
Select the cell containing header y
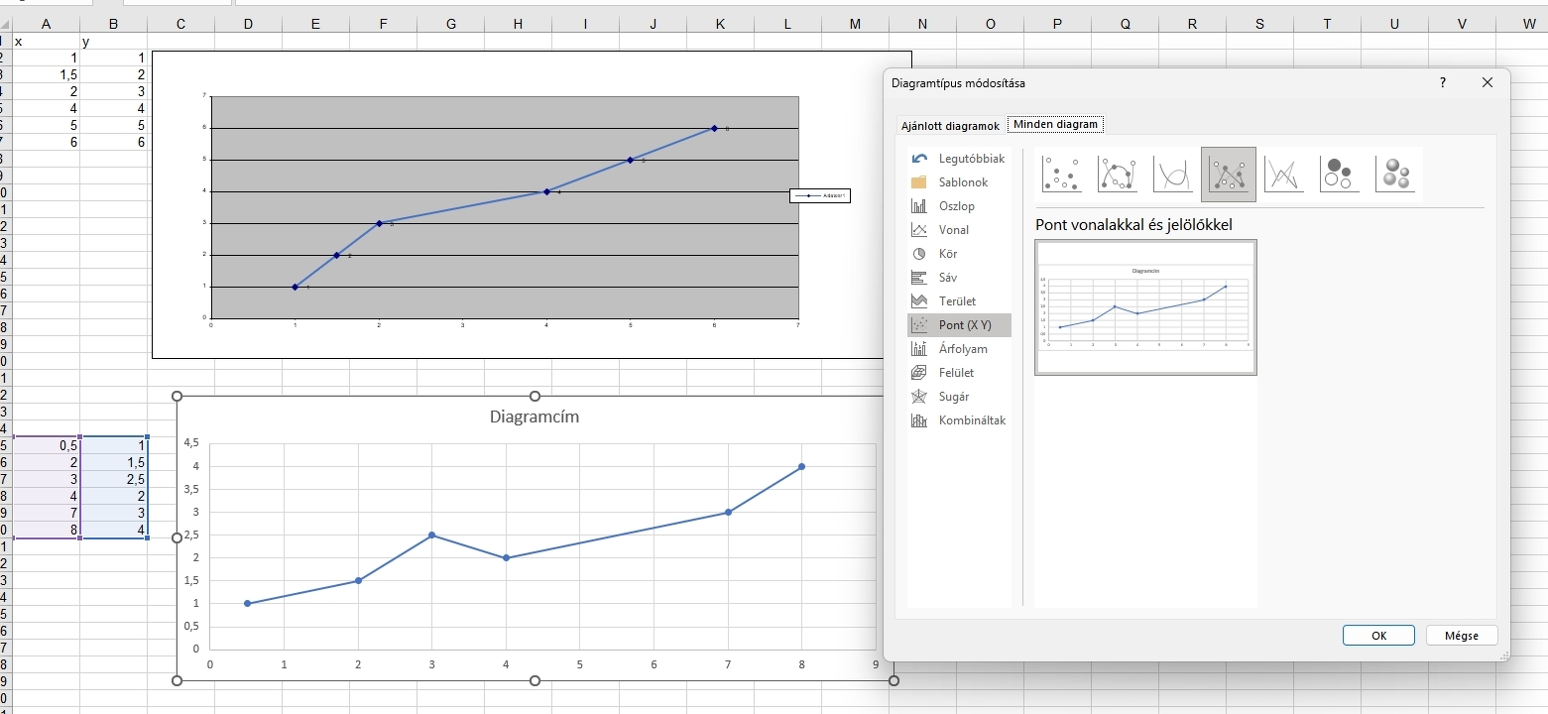[114, 42]
